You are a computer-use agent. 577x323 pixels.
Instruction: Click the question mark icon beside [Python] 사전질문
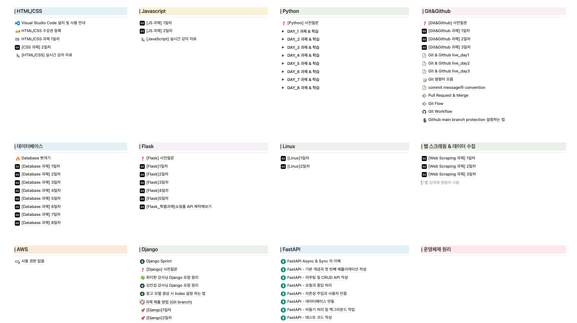pos(283,23)
